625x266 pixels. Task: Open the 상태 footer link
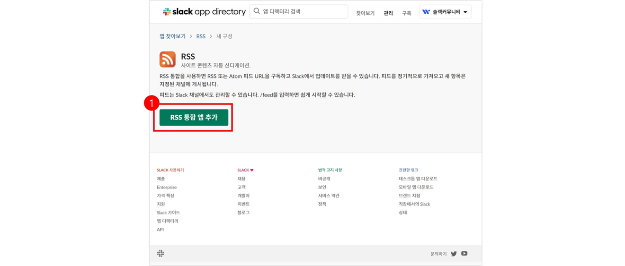click(403, 213)
